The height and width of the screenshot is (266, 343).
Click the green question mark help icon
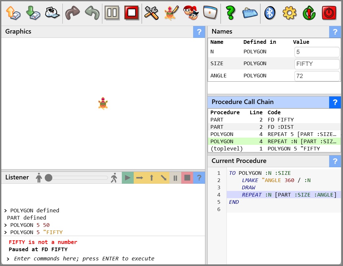point(230,13)
